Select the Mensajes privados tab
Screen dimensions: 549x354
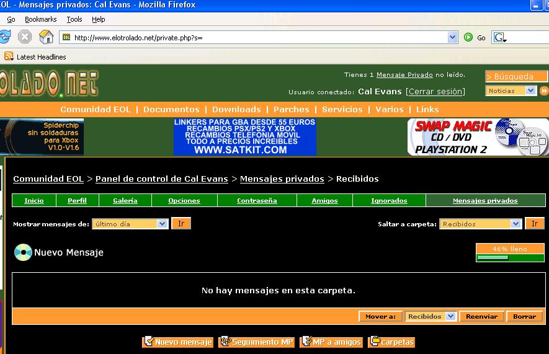click(x=485, y=200)
